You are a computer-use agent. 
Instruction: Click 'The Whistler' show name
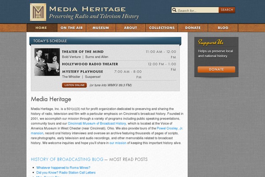pos(71,77)
